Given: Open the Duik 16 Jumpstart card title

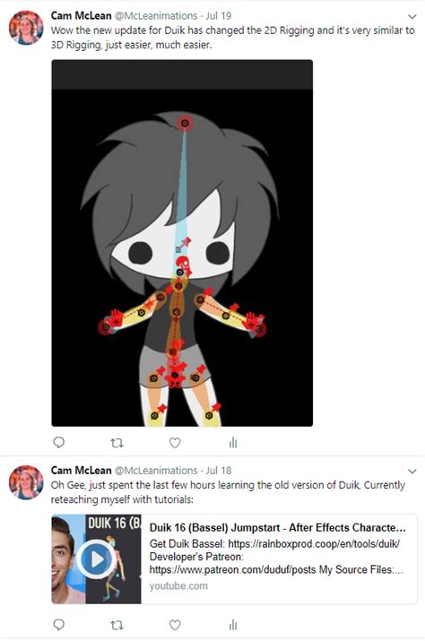Looking at the screenshot, I should [x=278, y=528].
